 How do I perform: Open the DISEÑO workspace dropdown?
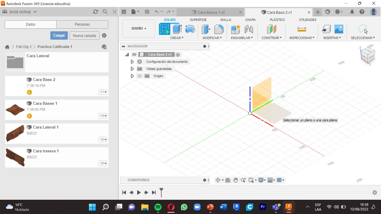139,29
